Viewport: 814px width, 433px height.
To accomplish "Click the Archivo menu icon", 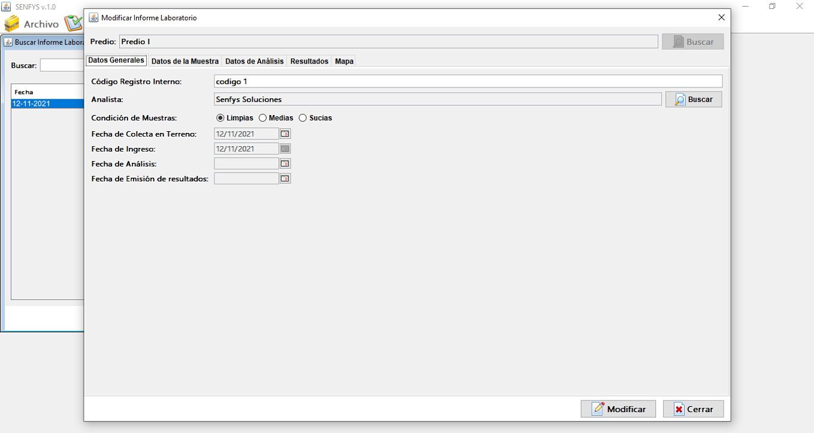I will tap(12, 24).
